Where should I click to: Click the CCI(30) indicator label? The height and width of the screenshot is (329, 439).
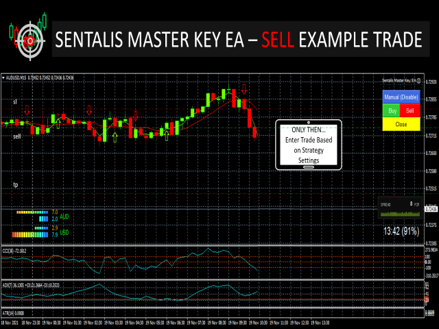click(14, 251)
